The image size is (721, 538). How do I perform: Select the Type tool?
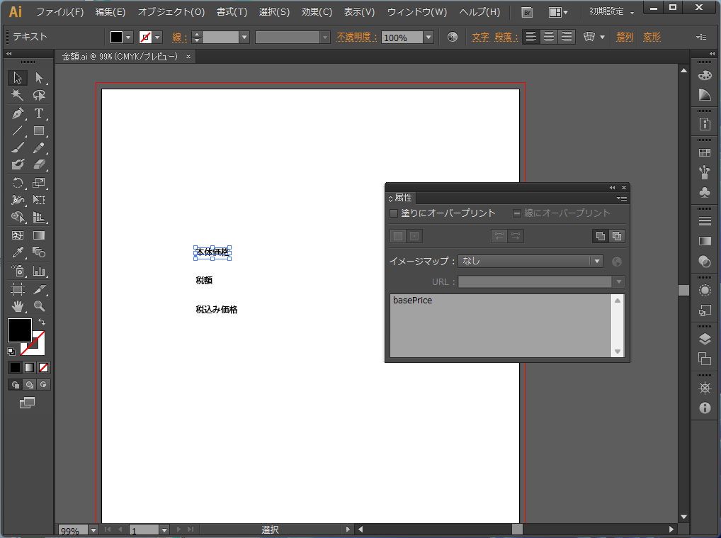coord(39,113)
